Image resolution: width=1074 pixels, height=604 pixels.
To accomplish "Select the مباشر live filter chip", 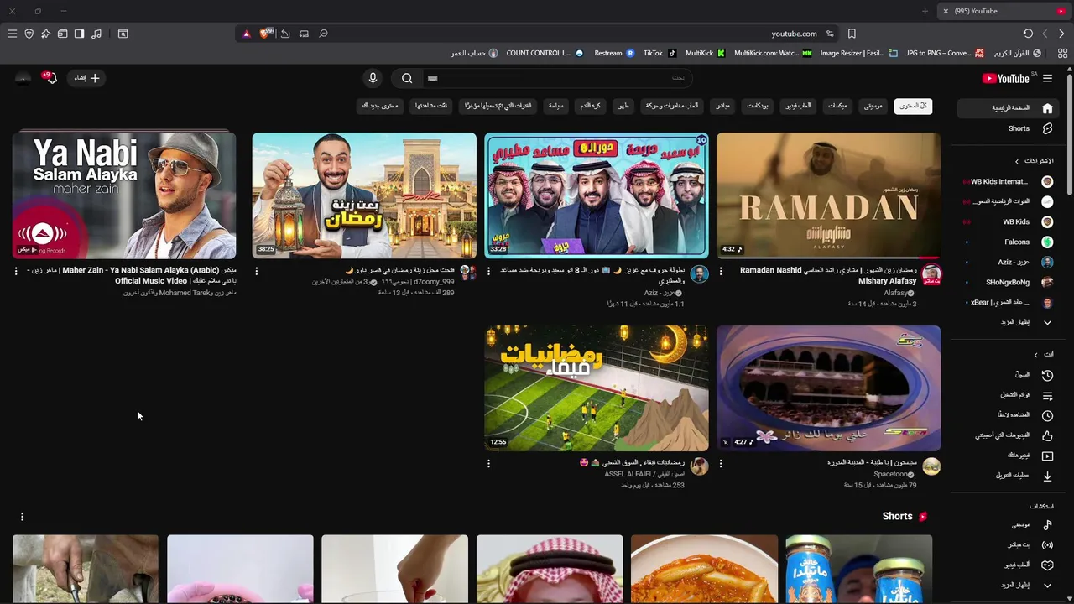I will pos(722,106).
